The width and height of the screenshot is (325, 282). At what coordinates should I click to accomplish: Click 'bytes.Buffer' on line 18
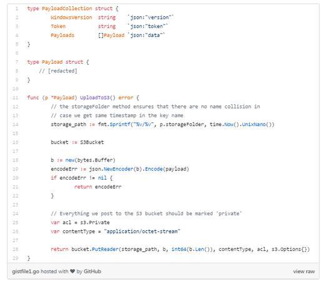[x=95, y=160]
